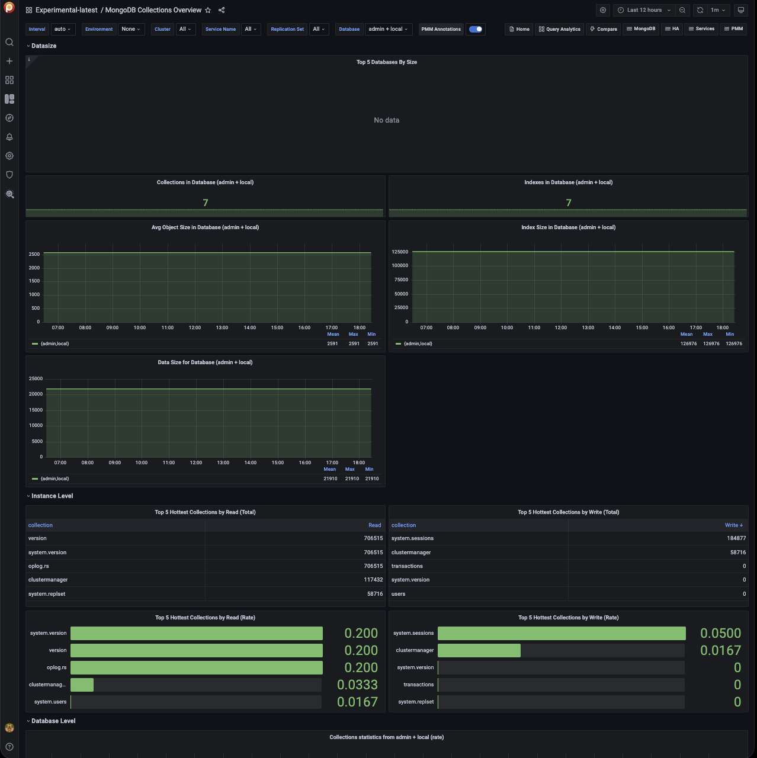Click the zoom out time range icon
This screenshot has width=757, height=758.
pos(682,10)
